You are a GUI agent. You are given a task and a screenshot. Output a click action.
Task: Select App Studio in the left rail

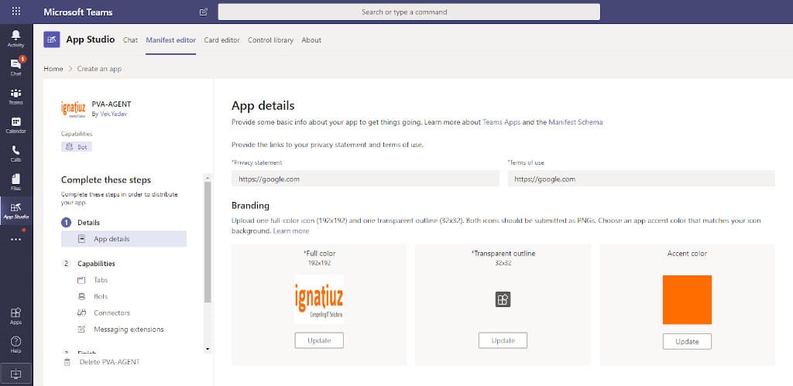pyautogui.click(x=15, y=210)
